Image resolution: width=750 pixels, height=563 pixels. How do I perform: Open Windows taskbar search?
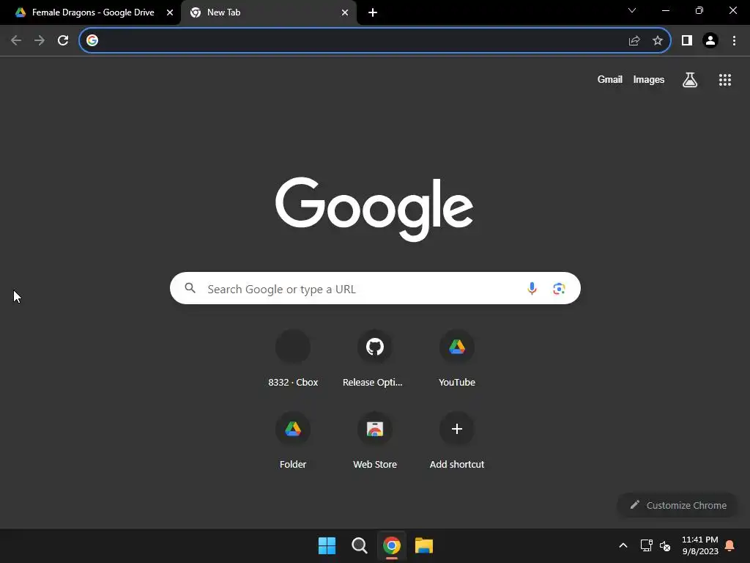point(359,545)
